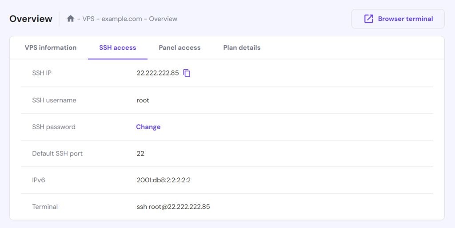Select the SSH access tab

[117, 47]
